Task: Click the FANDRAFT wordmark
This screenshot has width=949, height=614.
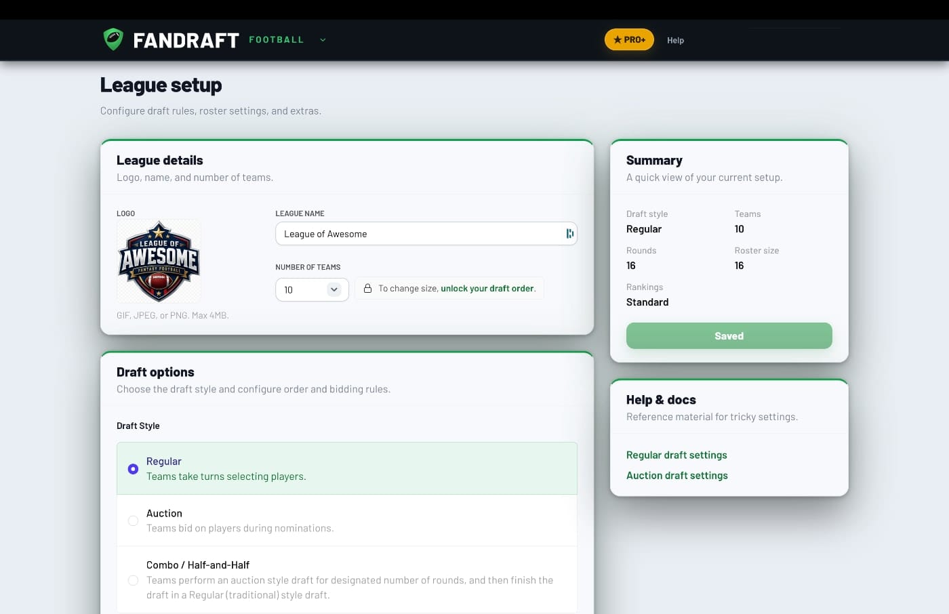Action: click(x=186, y=40)
